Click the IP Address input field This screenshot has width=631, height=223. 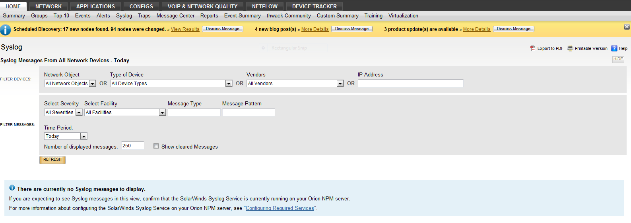click(411, 84)
